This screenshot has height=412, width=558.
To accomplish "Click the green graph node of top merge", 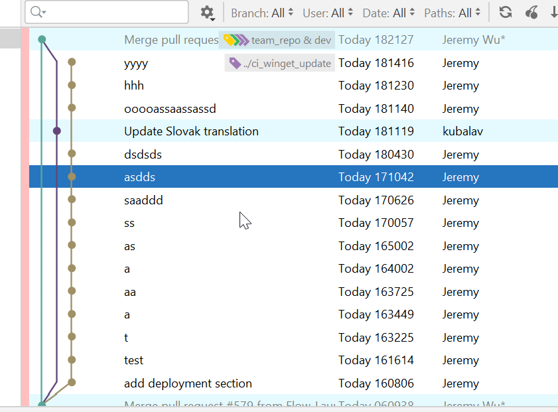I will coord(42,39).
